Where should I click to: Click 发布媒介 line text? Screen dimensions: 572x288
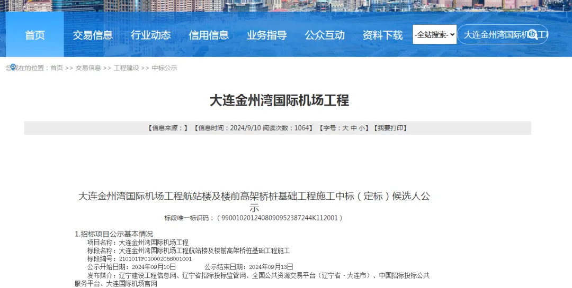point(252,279)
